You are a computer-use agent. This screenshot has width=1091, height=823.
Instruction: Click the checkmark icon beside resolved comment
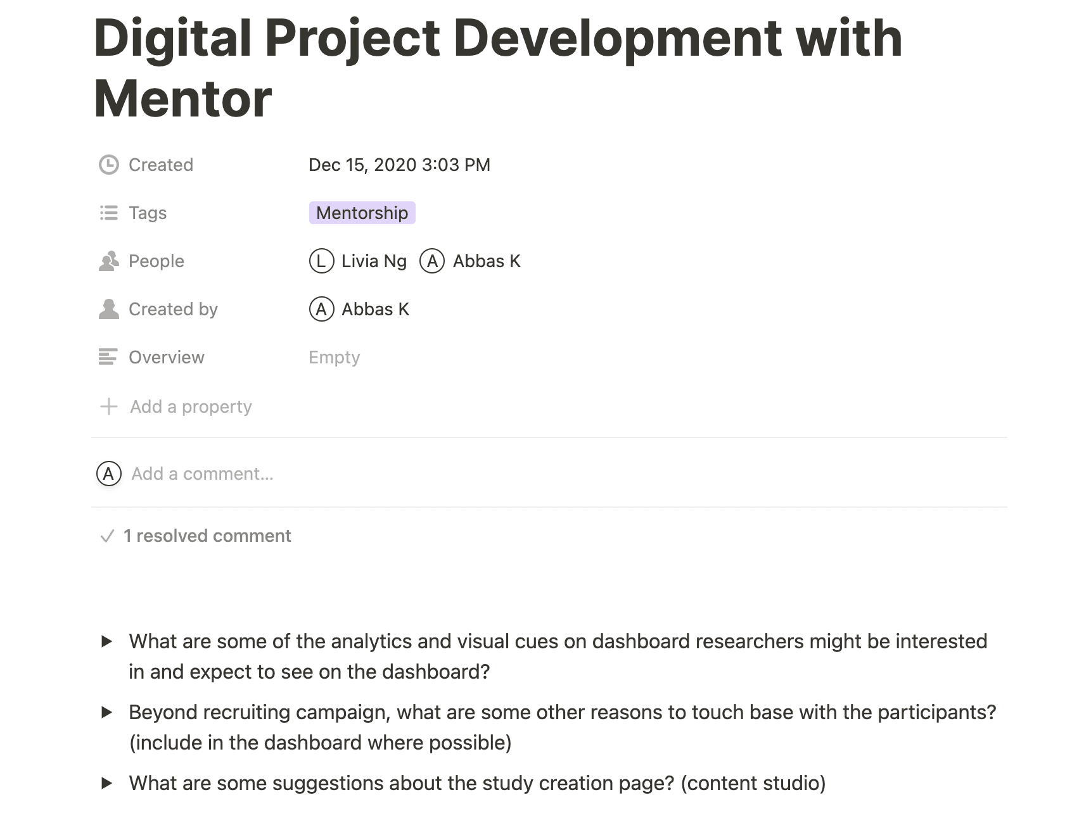[x=107, y=536]
